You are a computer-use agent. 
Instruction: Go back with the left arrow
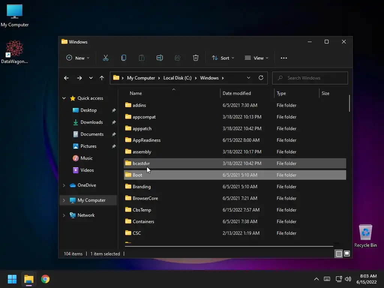coord(66,78)
